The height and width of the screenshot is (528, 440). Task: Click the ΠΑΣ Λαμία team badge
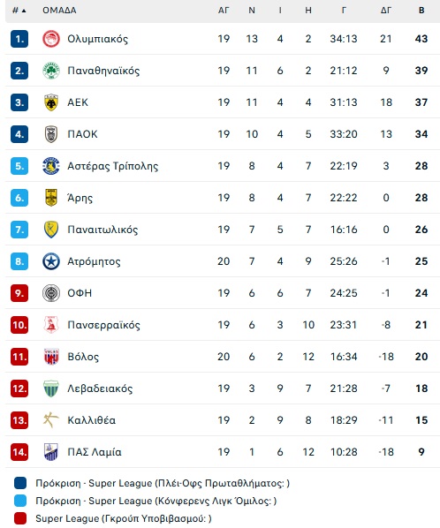point(51,452)
